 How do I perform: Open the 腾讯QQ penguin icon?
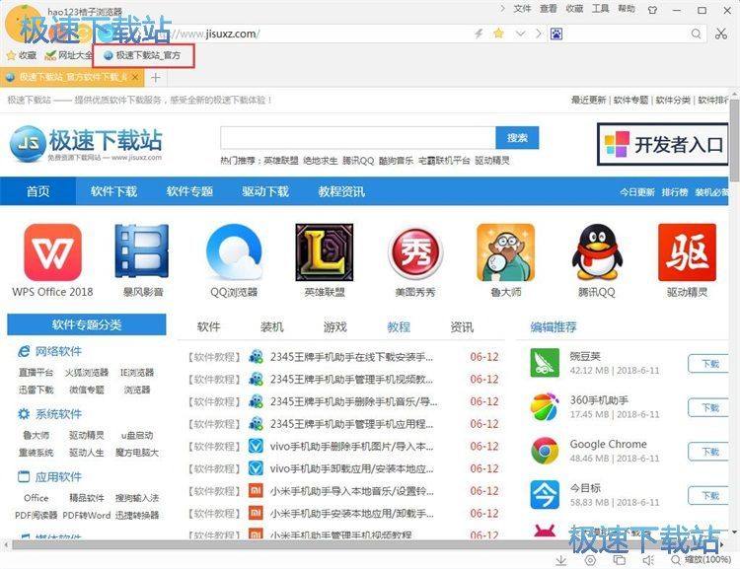click(597, 252)
